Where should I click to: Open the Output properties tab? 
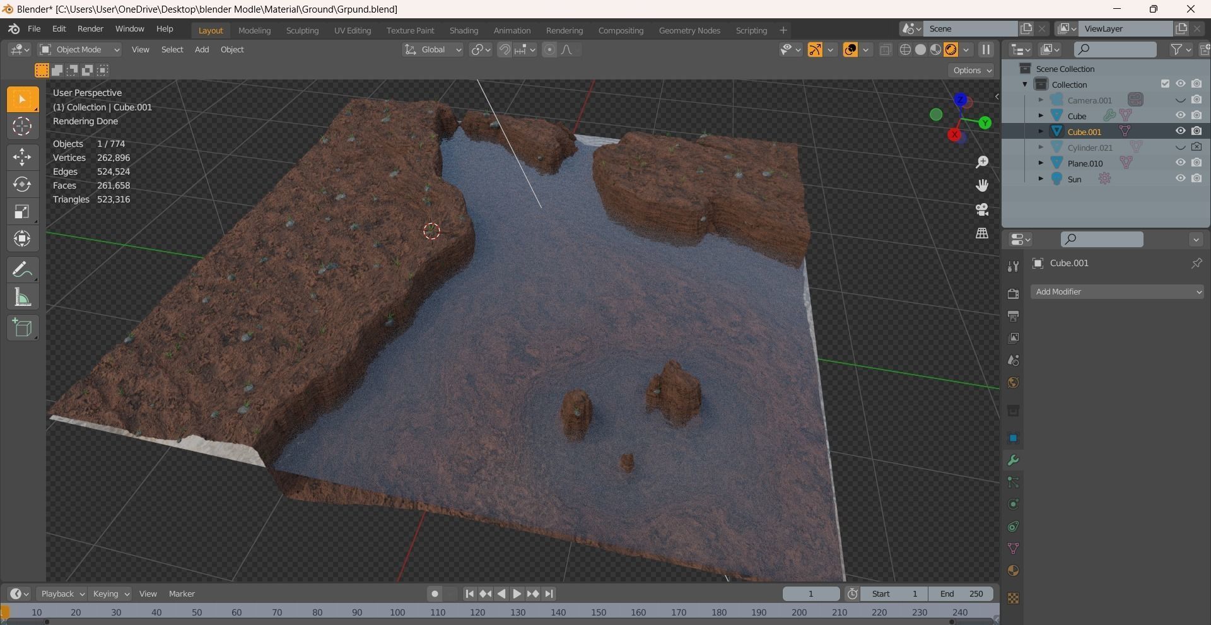1013,316
